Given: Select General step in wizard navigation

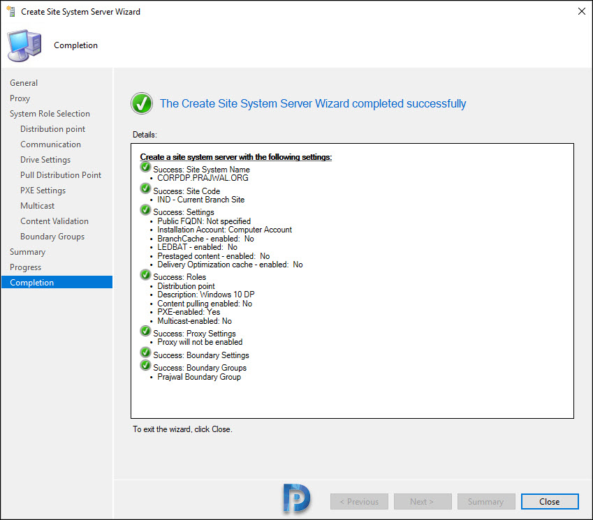Looking at the screenshot, I should 24,83.
